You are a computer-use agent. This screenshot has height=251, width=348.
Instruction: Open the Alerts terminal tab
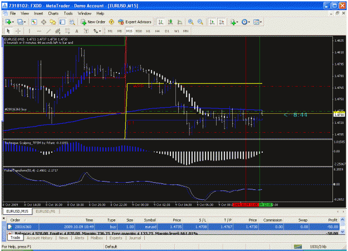tap(79, 238)
